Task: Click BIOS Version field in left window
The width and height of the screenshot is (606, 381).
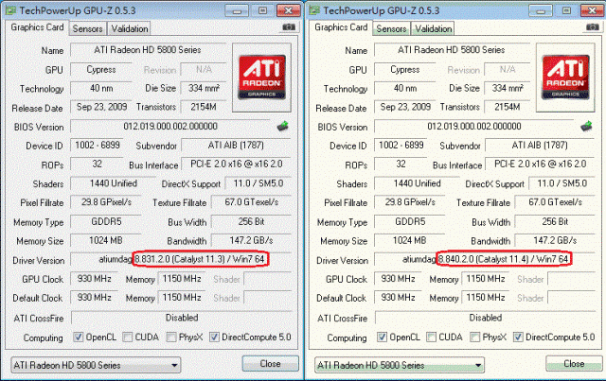Action: pyautogui.click(x=170, y=127)
